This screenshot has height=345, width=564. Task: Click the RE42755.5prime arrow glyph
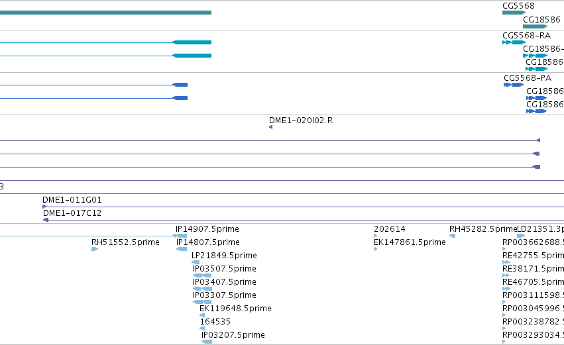click(506, 262)
